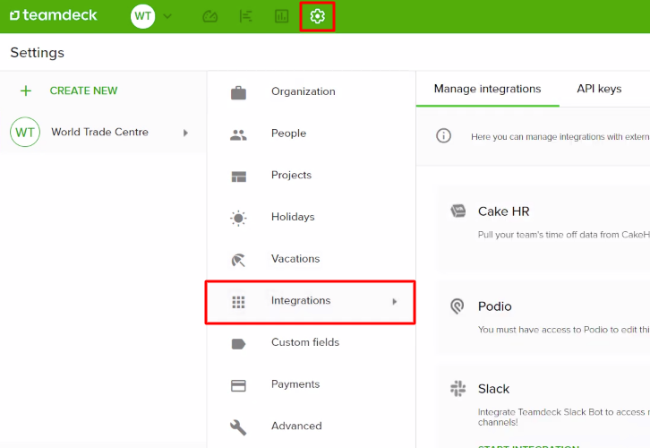Click the CREATE NEW button
Image resolution: width=650 pixels, height=448 pixels.
click(x=84, y=90)
